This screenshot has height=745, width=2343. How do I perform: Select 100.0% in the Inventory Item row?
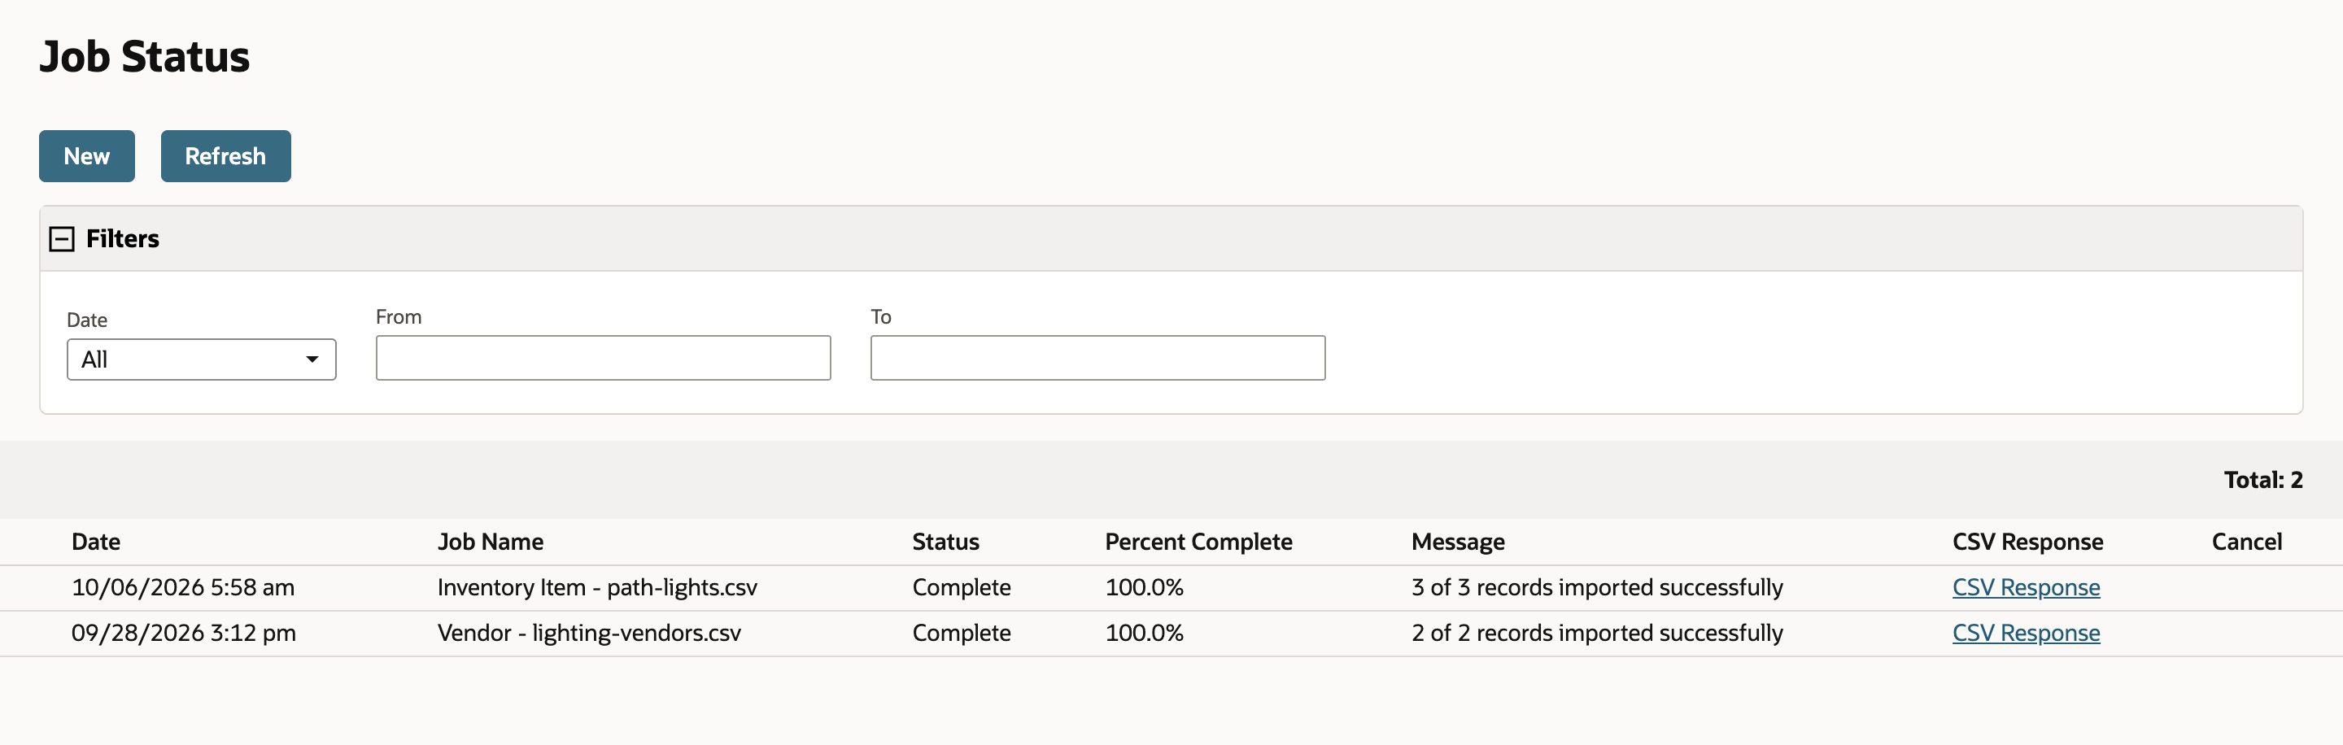[1144, 588]
